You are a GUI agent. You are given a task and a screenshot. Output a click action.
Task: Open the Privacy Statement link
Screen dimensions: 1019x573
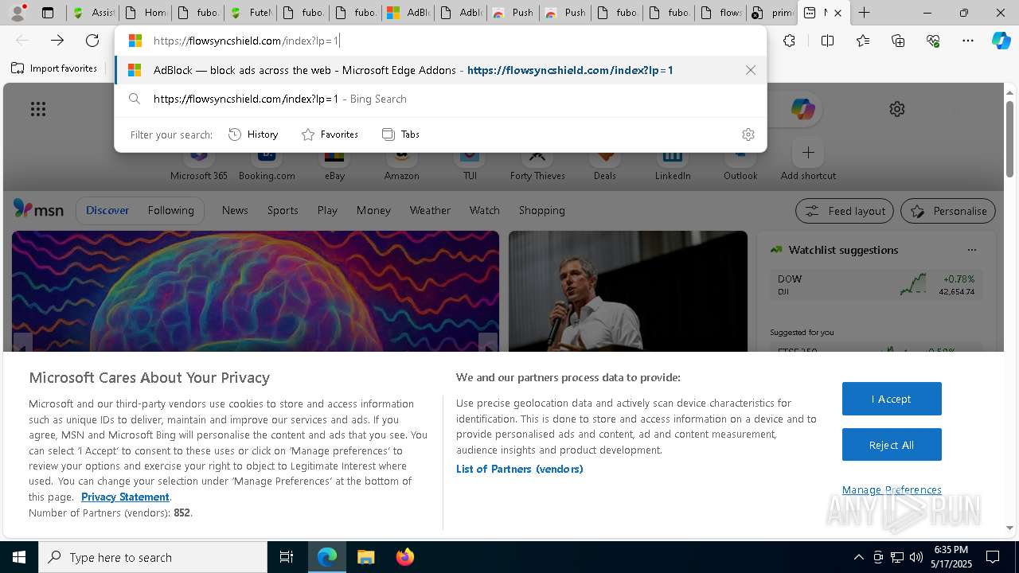125,497
